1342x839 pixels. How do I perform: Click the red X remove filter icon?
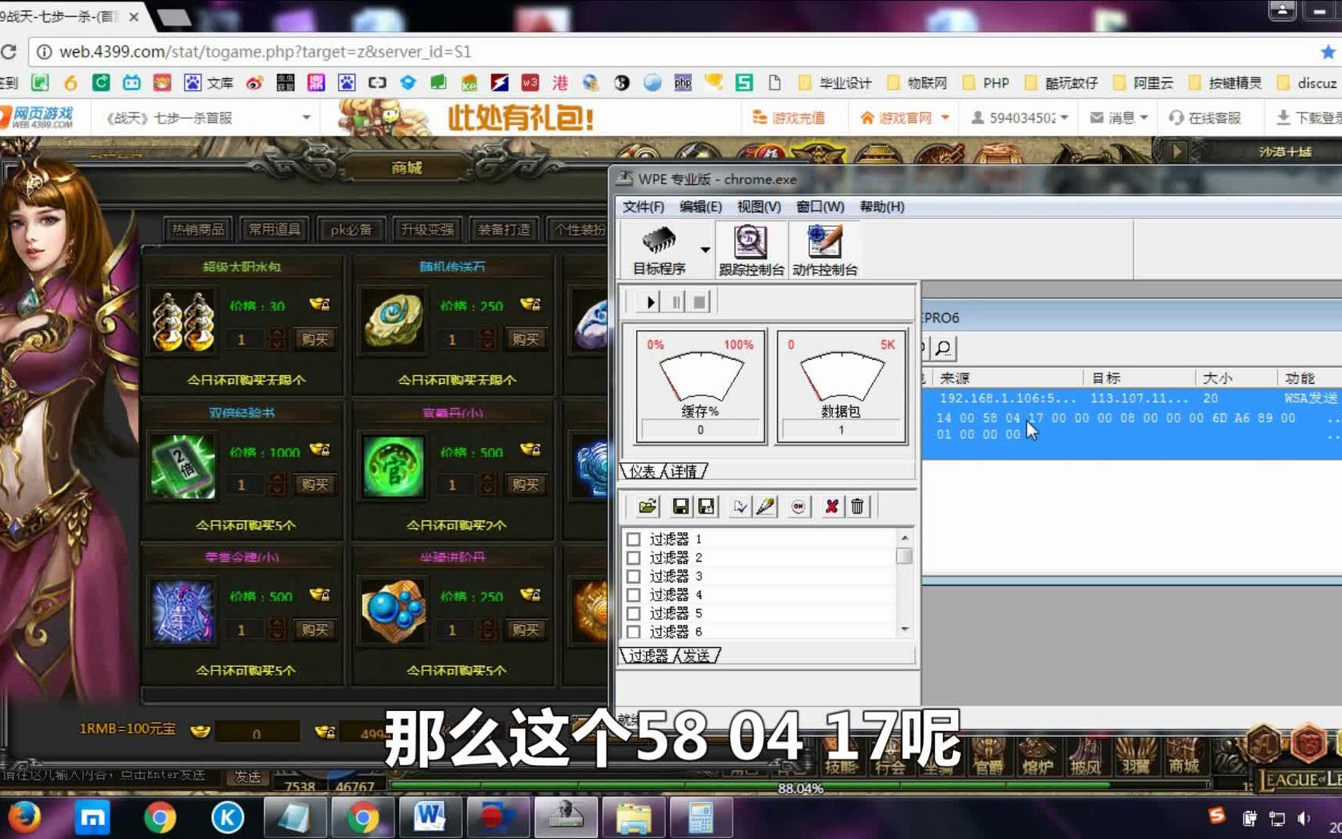pyautogui.click(x=832, y=507)
